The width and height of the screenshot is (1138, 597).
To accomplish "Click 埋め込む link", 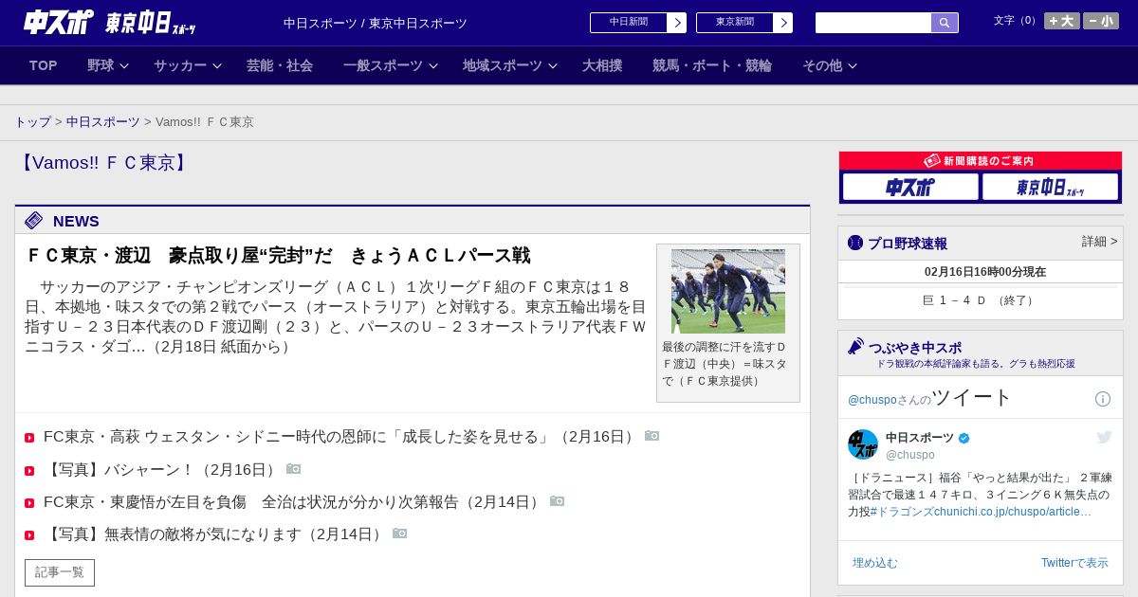I will (x=874, y=563).
